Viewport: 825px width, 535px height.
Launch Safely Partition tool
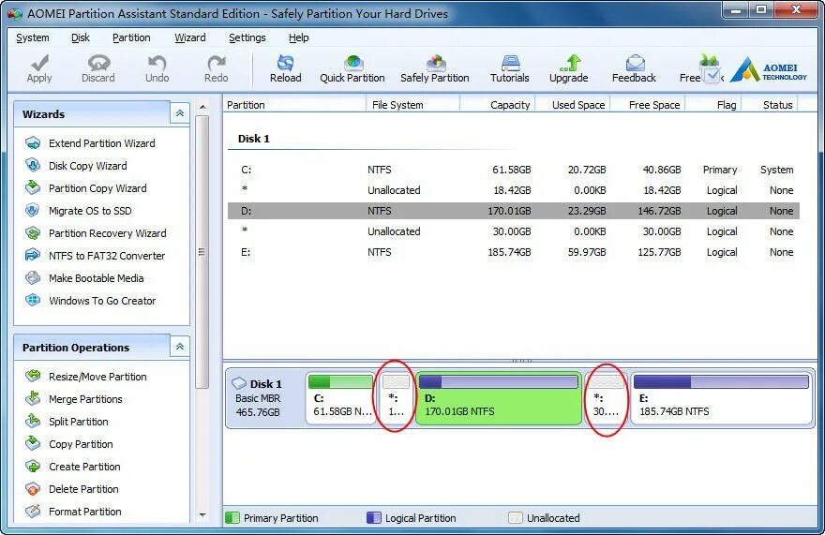pyautogui.click(x=435, y=69)
